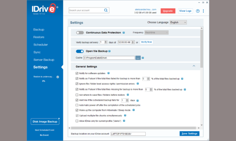Click the red Upgrade button
Image resolution: width=236 pixels, height=141 pixels.
[x=168, y=11]
